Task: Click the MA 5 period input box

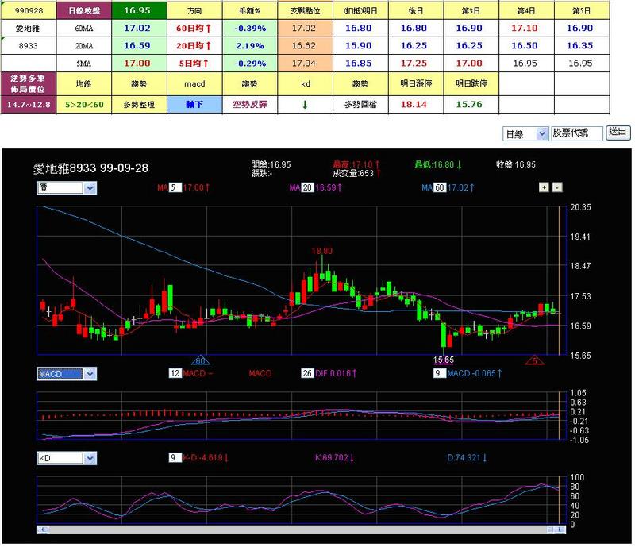Action: [x=175, y=188]
